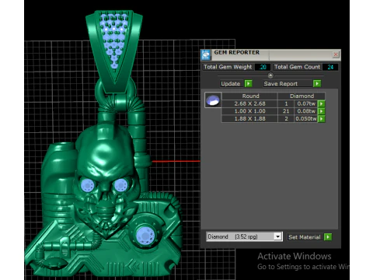This screenshot has height=280, width=373.
Task: Select the 2.68 X 2.68 size cell
Action: (x=249, y=103)
